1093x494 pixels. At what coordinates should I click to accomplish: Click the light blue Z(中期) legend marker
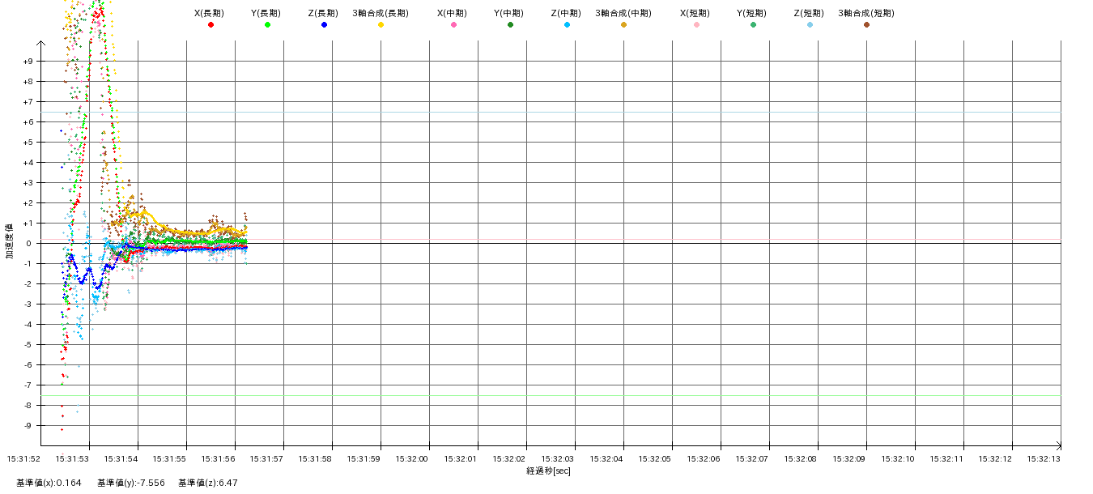(x=567, y=25)
